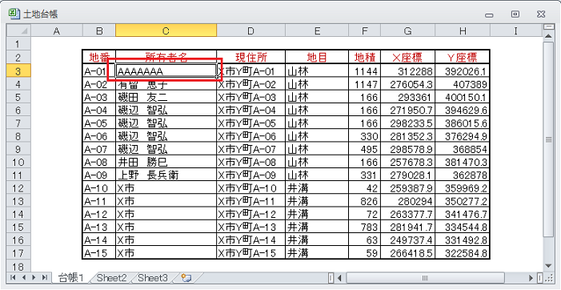Image resolution: width=561 pixels, height=290 pixels.
Task: Click the horizontal scrollbar thumb
Action: [425, 277]
